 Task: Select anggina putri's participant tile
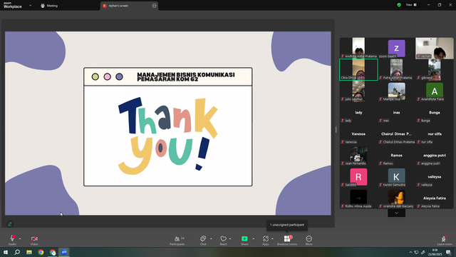coord(435,156)
